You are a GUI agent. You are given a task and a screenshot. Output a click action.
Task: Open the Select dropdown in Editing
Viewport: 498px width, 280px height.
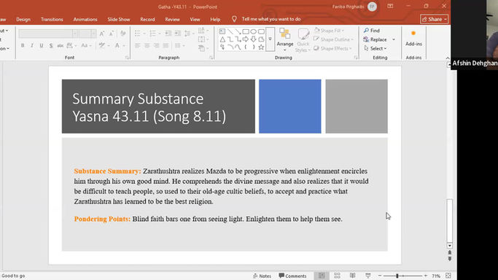376,49
